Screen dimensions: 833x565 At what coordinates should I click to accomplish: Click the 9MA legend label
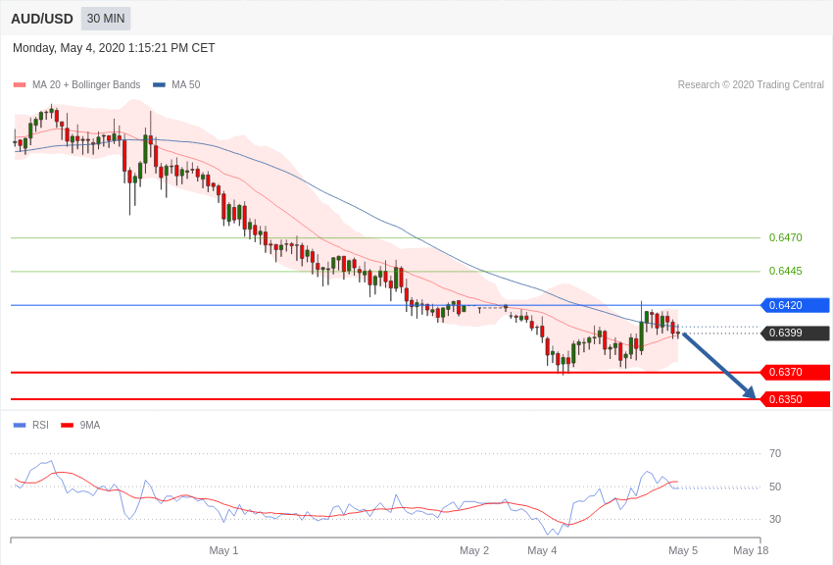[90, 425]
